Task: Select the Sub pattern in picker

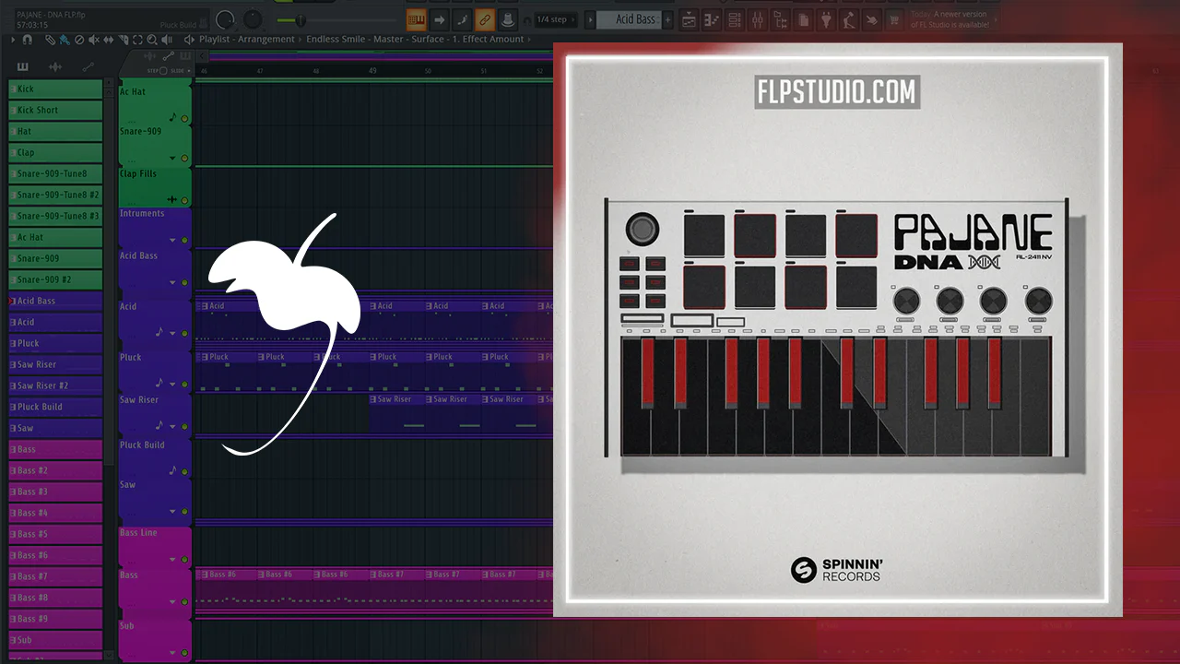Action: pyautogui.click(x=55, y=641)
